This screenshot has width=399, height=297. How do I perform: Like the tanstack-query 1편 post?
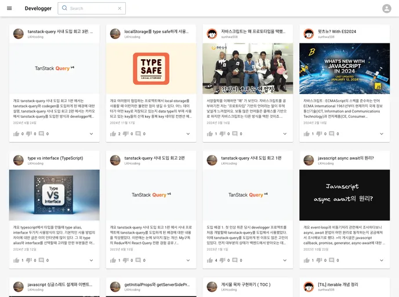point(210,260)
